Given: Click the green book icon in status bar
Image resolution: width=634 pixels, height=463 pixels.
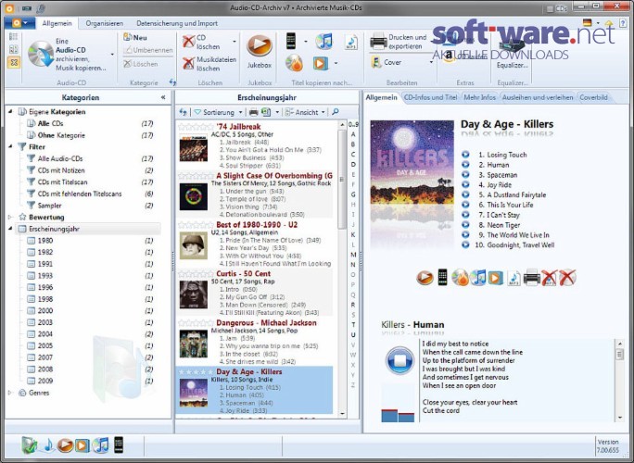Looking at the screenshot, I should pos(29,444).
